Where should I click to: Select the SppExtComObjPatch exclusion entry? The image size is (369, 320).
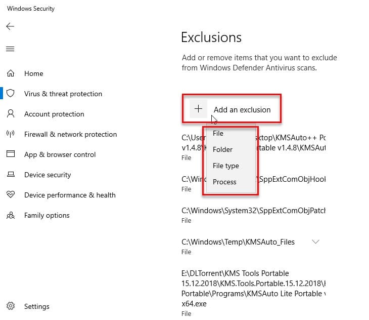[x=253, y=215]
